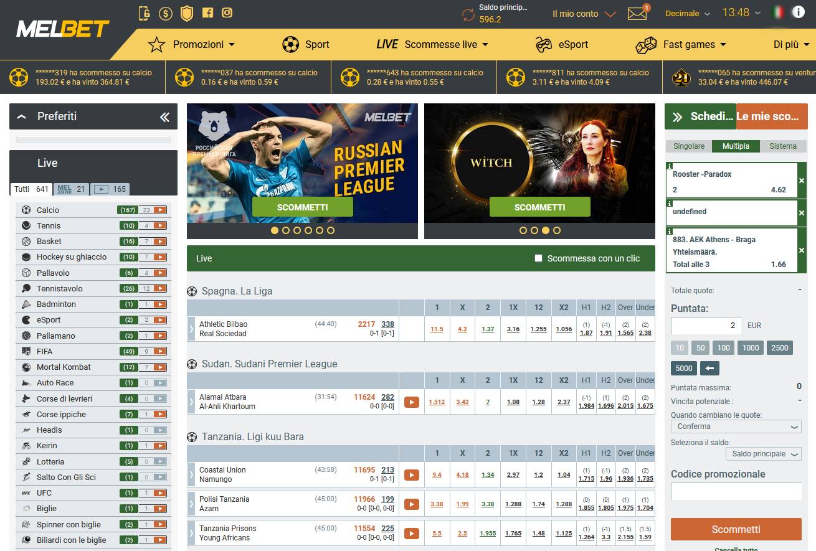The width and height of the screenshot is (816, 551).
Task: Open the time 13:48 dropdown
Action: 741,12
